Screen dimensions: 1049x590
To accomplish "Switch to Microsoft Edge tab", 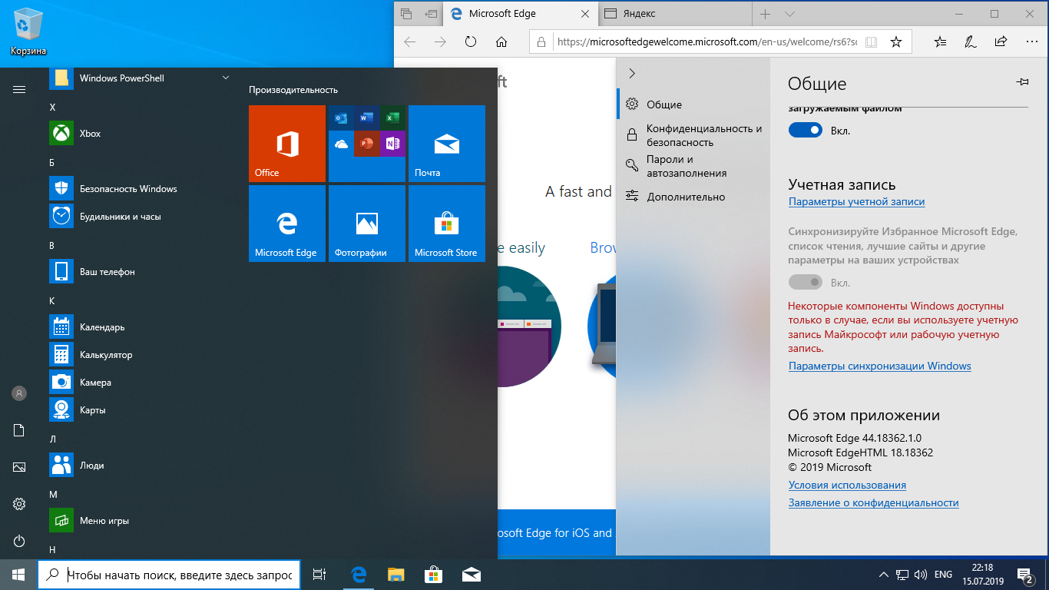I will click(x=520, y=14).
